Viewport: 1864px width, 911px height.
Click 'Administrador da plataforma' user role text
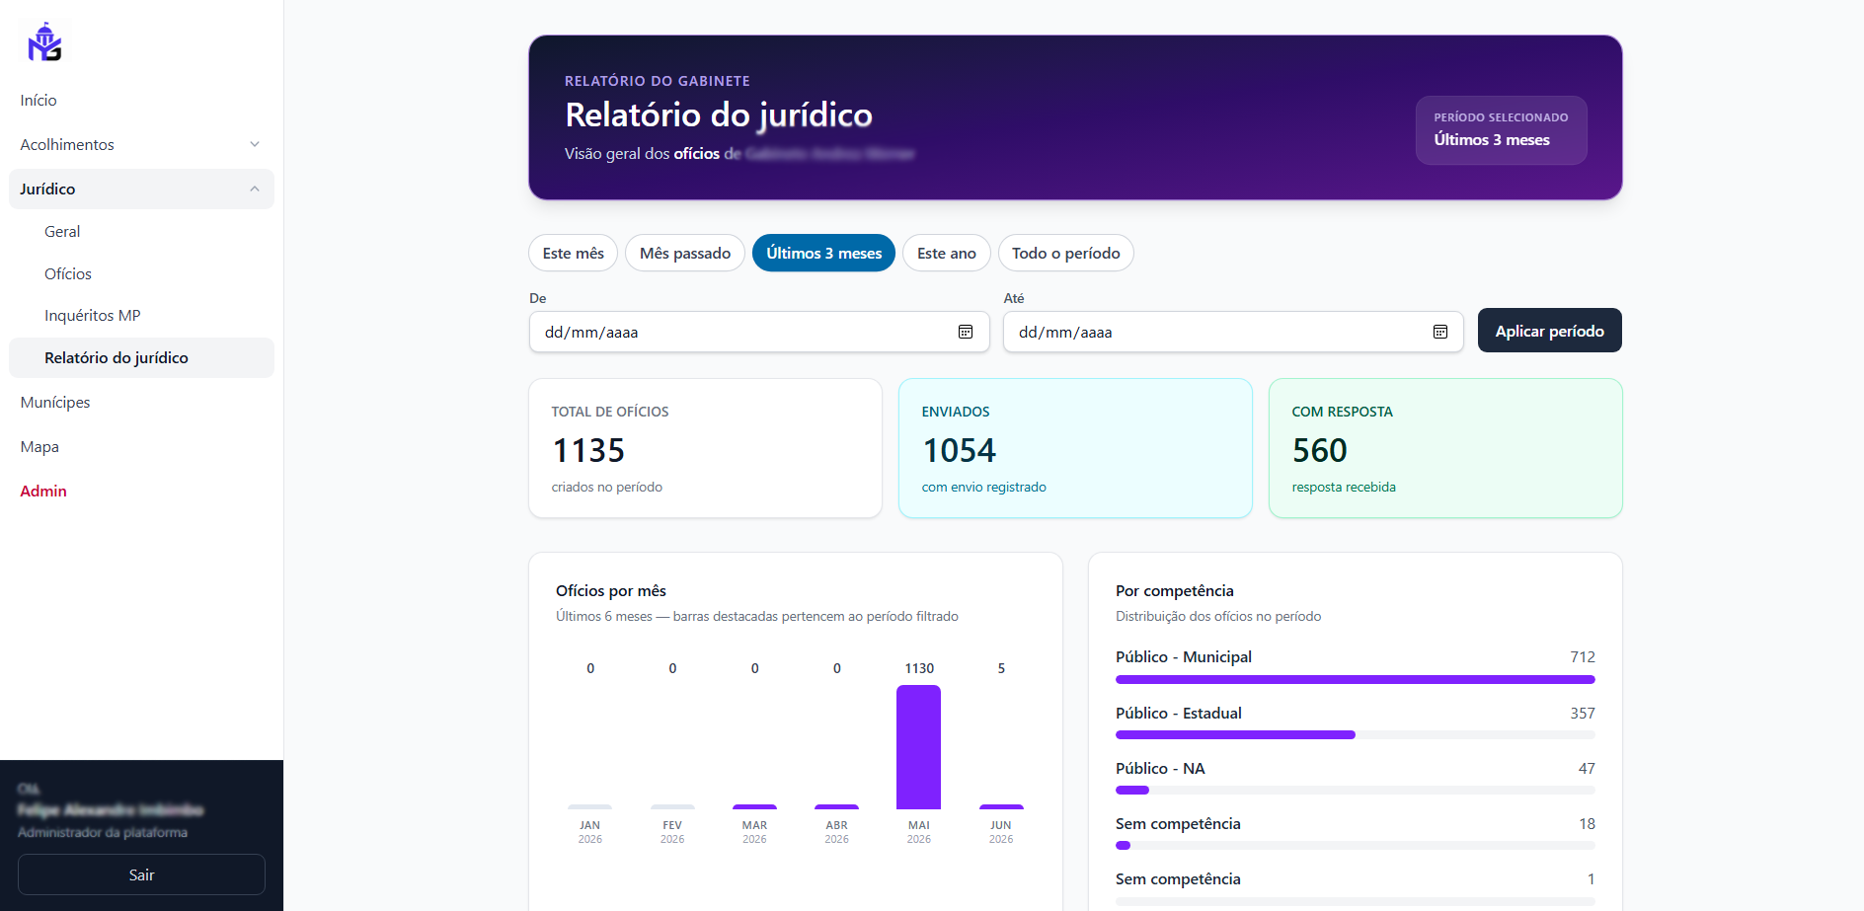click(x=103, y=832)
